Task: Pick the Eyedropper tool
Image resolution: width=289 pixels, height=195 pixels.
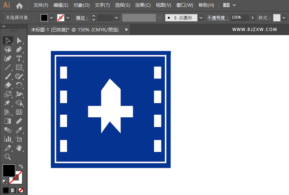Action: (x=19, y=130)
